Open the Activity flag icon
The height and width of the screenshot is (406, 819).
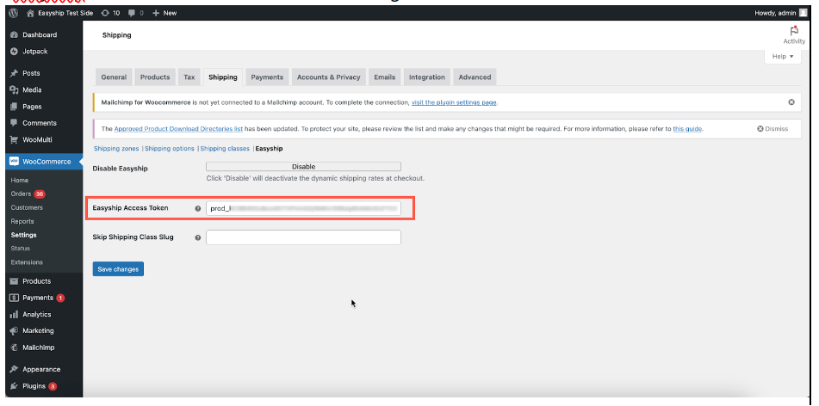pyautogui.click(x=794, y=31)
